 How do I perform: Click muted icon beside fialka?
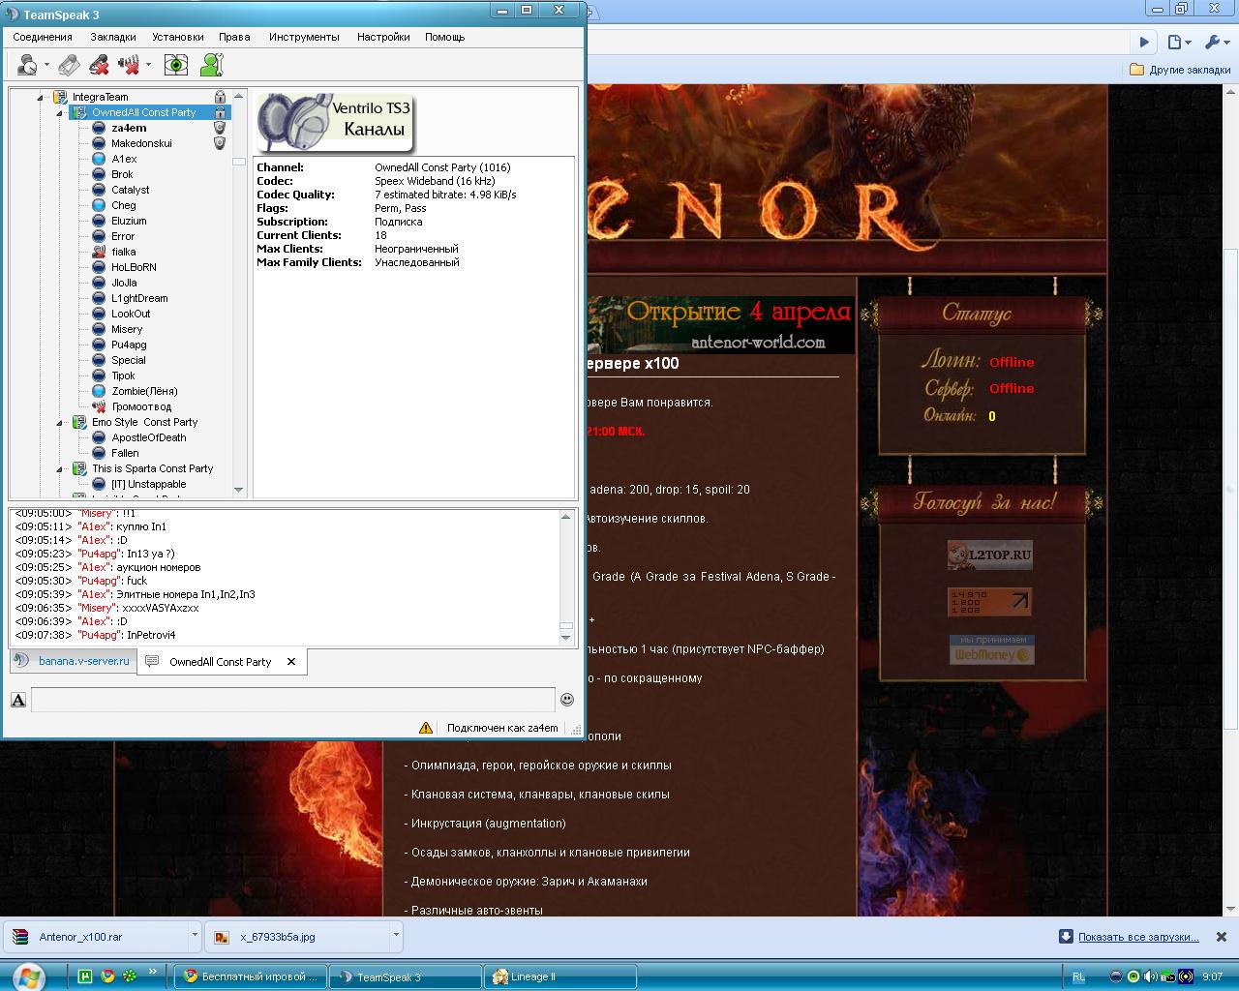click(x=99, y=252)
